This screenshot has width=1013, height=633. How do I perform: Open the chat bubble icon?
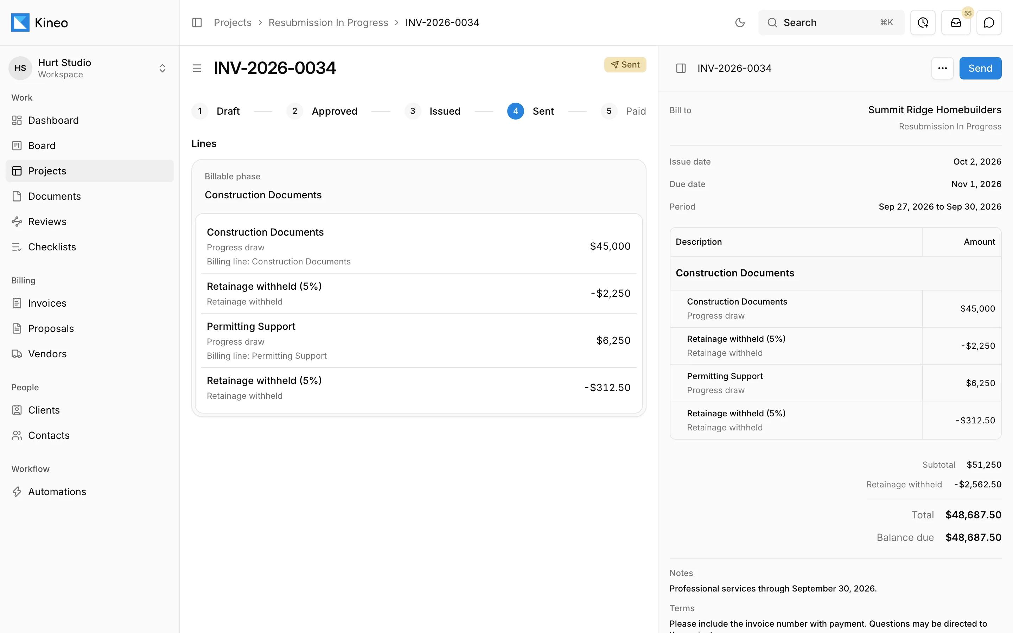(x=989, y=23)
